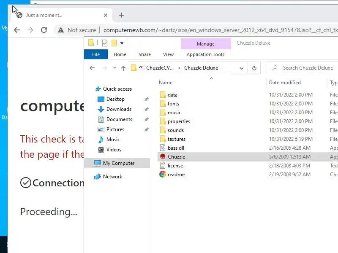This screenshot has height=253, width=338.
Task: Select the sounds folder
Action: 176,130
